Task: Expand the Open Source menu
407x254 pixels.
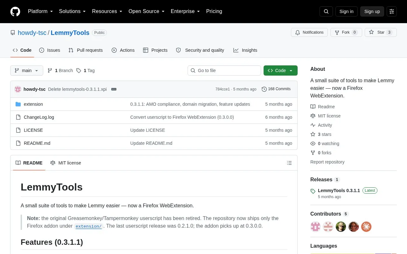Action: tap(146, 11)
